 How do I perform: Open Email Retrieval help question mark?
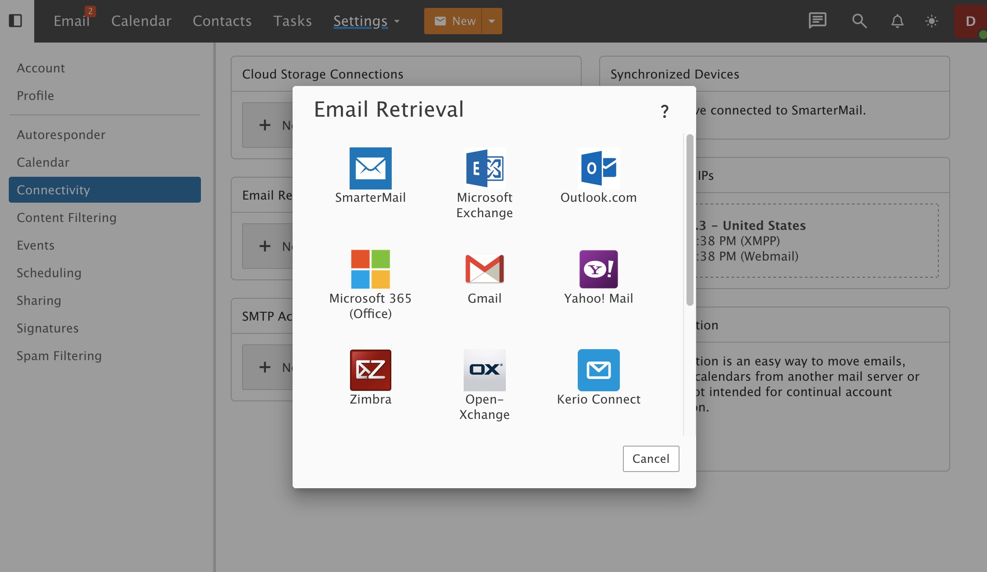point(665,111)
